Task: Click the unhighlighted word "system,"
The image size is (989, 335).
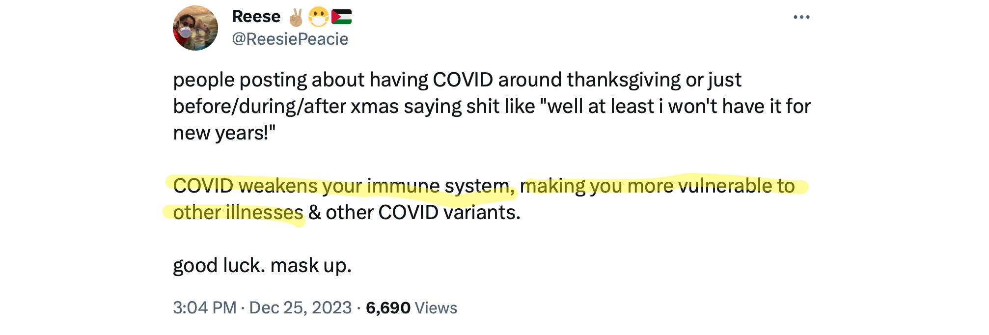Action: [480, 186]
